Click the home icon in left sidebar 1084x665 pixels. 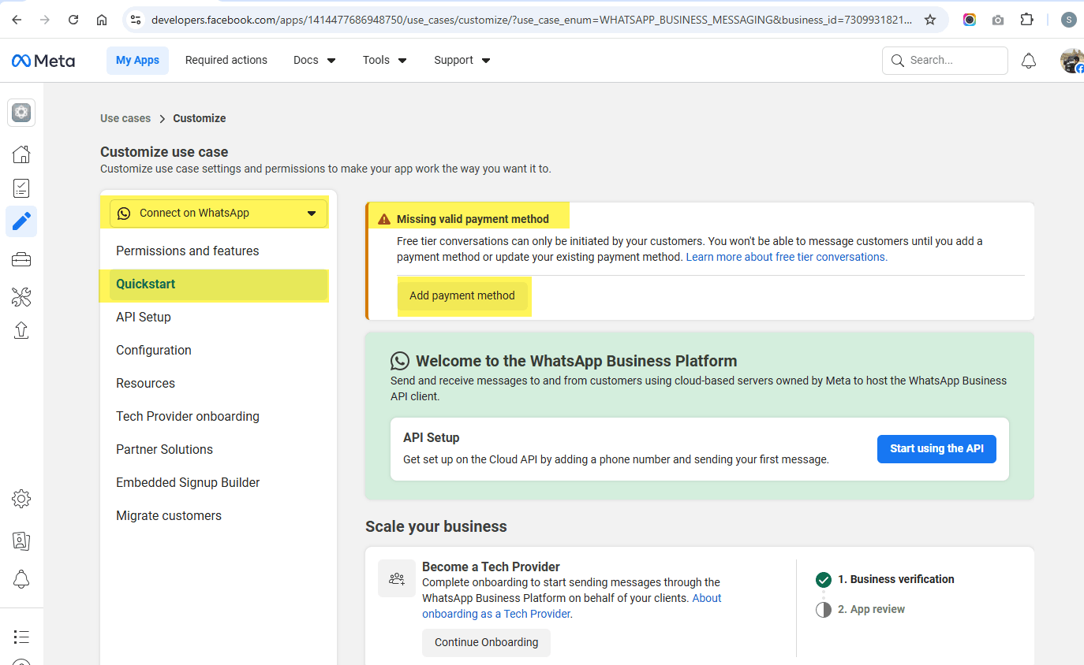pos(21,154)
